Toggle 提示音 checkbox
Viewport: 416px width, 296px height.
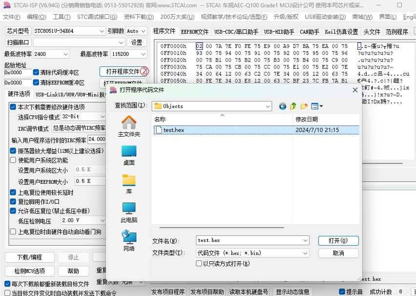342,292
